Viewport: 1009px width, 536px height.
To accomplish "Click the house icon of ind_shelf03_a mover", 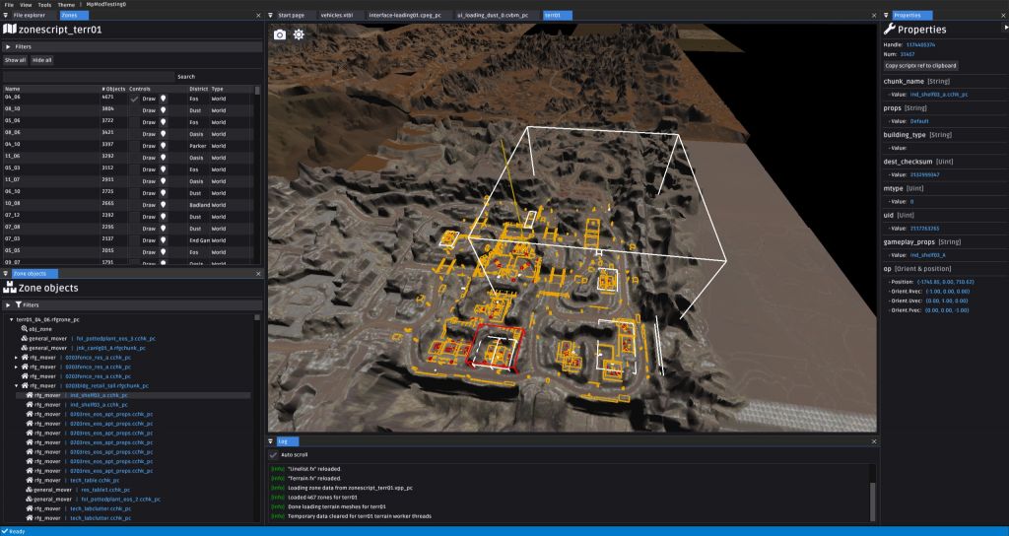I will click(x=29, y=395).
